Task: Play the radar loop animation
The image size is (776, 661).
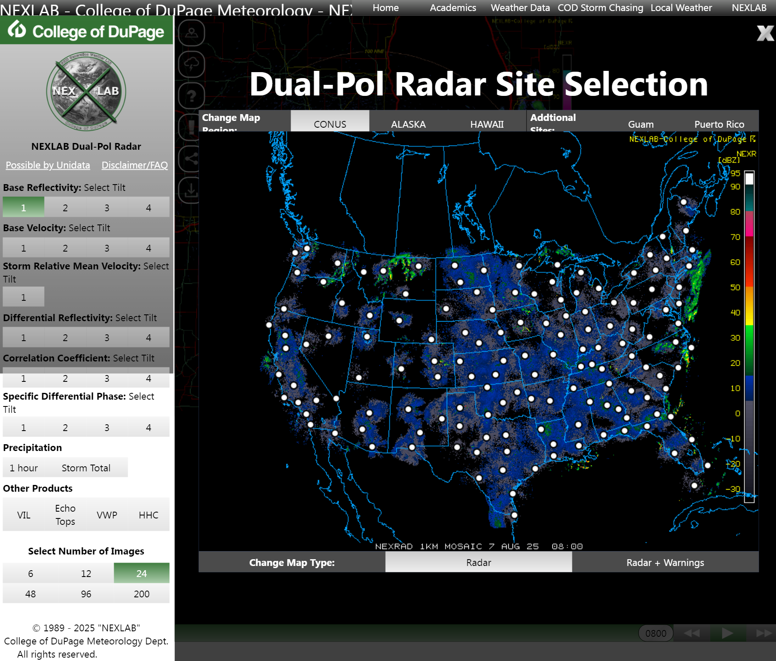Action: (728, 633)
